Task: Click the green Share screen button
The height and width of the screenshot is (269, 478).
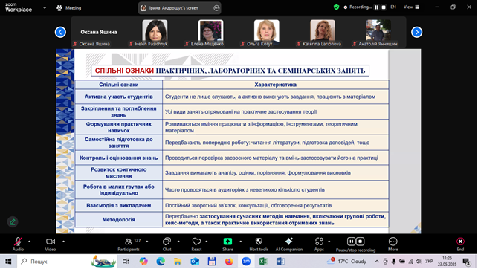Action: (x=227, y=244)
